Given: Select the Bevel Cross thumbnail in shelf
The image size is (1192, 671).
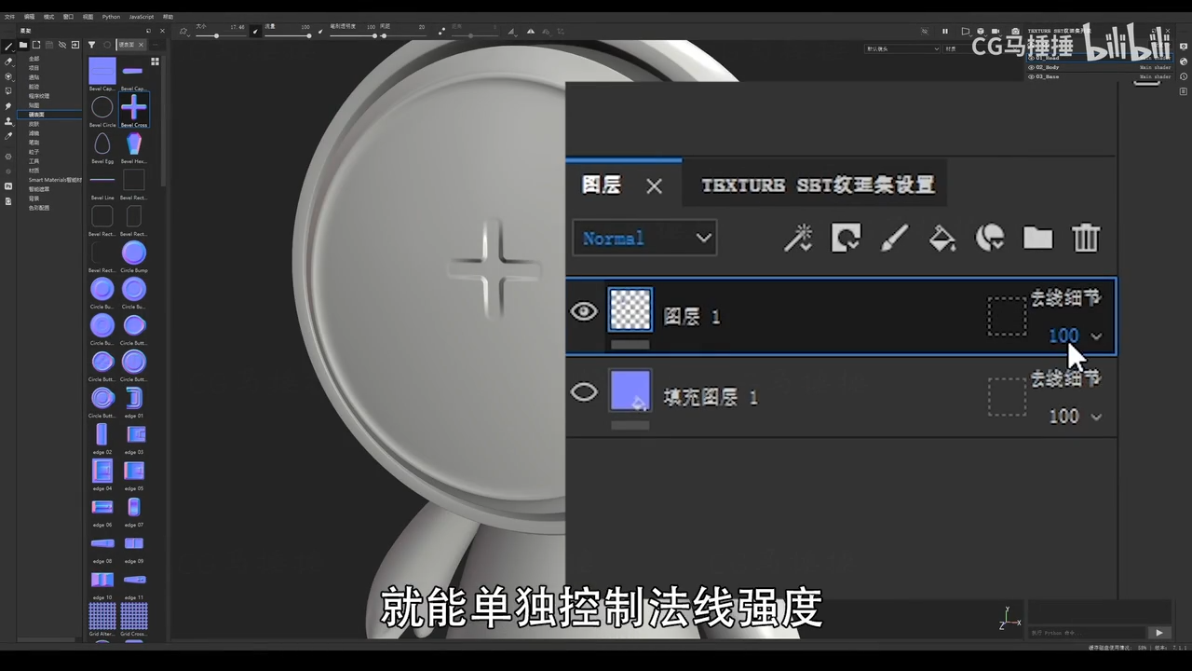Looking at the screenshot, I should pyautogui.click(x=134, y=108).
